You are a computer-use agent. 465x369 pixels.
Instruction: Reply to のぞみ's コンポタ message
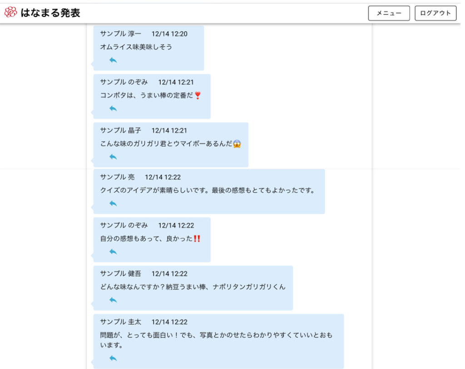tap(113, 108)
